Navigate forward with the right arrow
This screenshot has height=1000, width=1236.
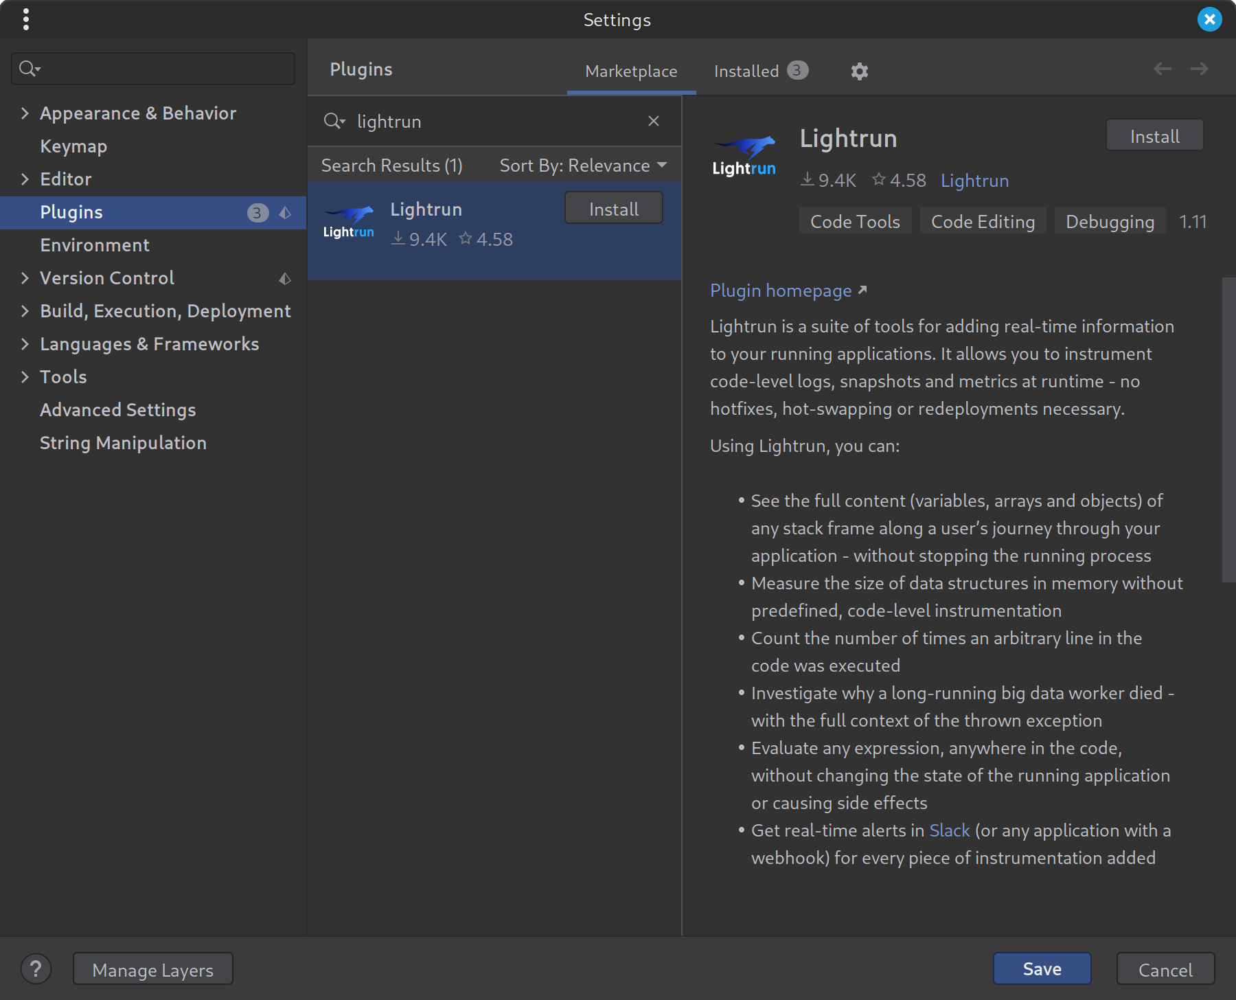click(1199, 69)
